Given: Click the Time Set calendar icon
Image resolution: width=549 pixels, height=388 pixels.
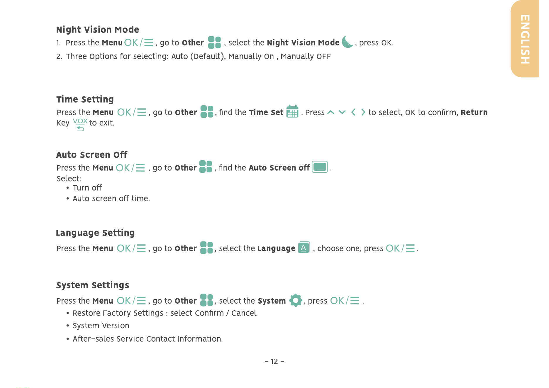Looking at the screenshot, I should click(292, 111).
